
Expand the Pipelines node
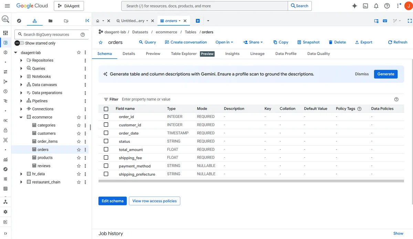[21, 101]
